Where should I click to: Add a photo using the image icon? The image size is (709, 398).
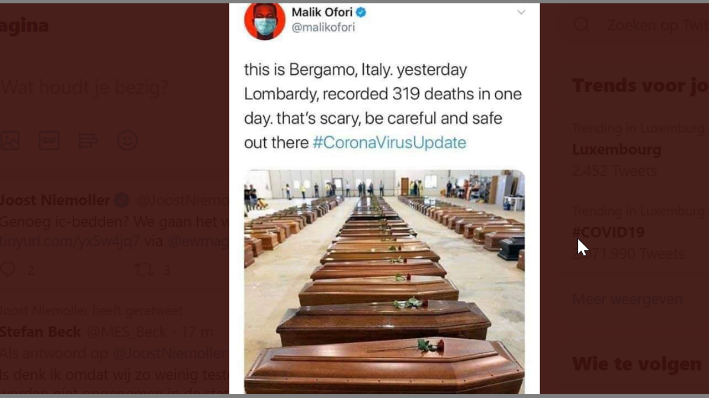[x=9, y=141]
